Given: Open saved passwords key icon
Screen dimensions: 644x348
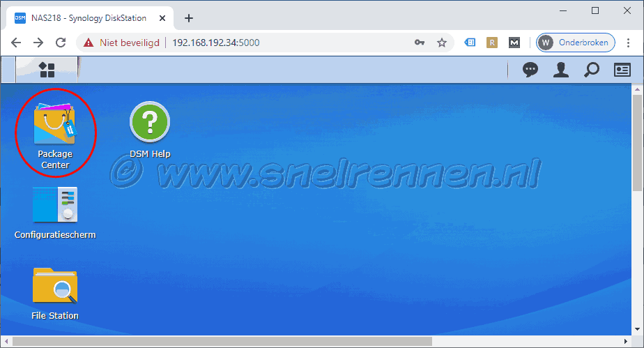Looking at the screenshot, I should [x=420, y=43].
